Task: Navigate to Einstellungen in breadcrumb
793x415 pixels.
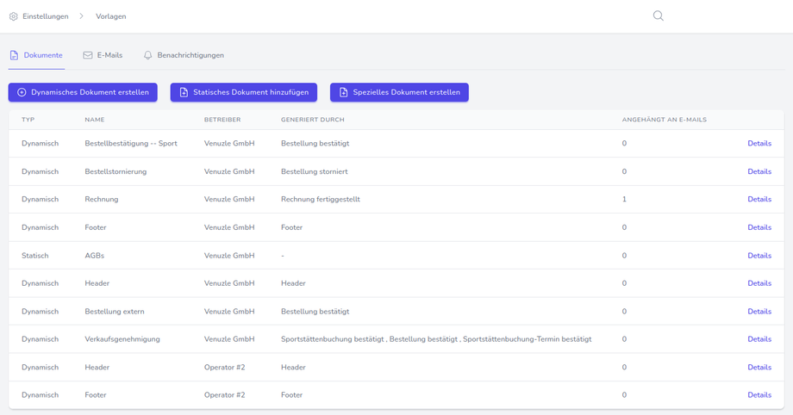Action: tap(46, 16)
